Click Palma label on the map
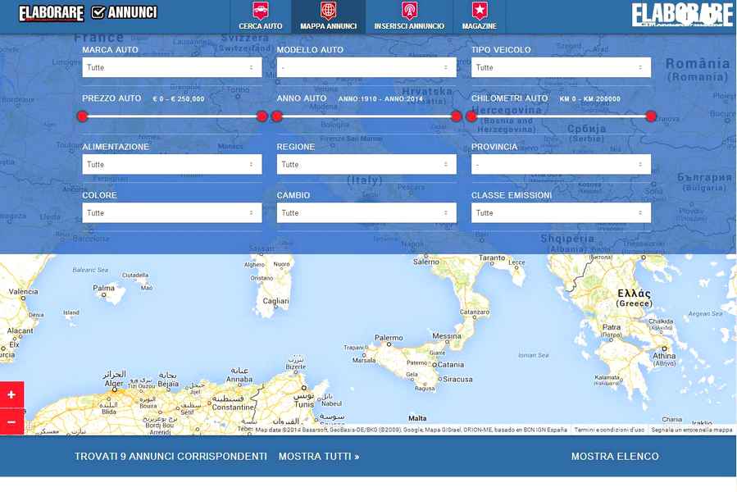 (104, 288)
